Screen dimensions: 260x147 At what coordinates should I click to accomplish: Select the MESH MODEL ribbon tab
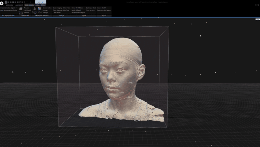pos(29,5)
